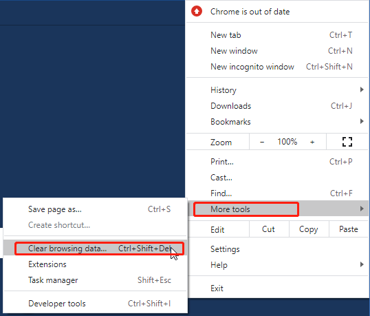This screenshot has height=316, width=370.
Task: Expand the Bookmarks submenu arrow
Action: pos(362,121)
